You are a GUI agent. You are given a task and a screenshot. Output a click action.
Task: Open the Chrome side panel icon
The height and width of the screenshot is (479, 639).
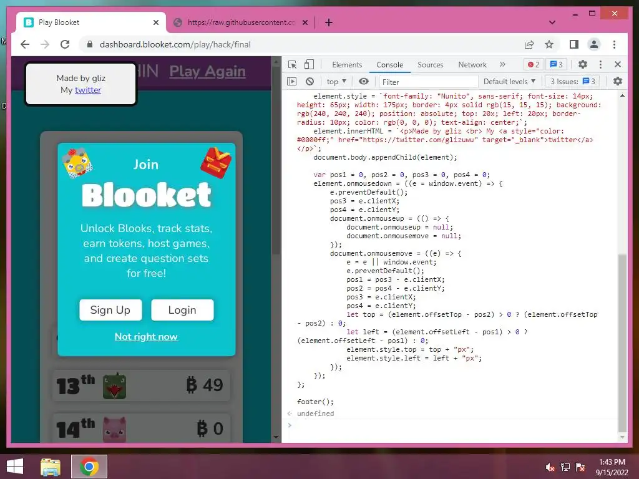click(574, 44)
